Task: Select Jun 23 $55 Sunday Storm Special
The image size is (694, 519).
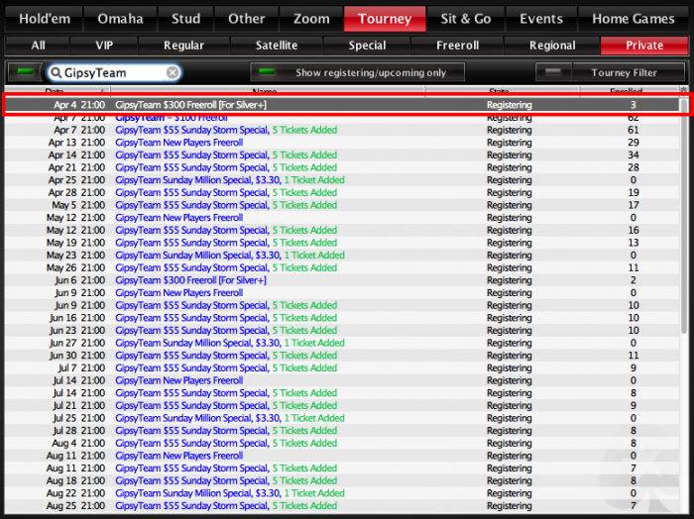Action: click(x=342, y=330)
